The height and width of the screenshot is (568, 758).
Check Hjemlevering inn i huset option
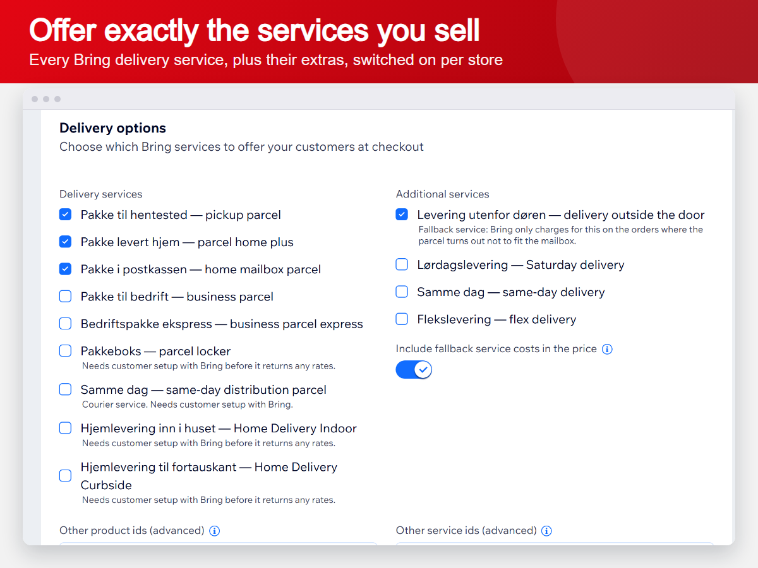click(x=65, y=428)
